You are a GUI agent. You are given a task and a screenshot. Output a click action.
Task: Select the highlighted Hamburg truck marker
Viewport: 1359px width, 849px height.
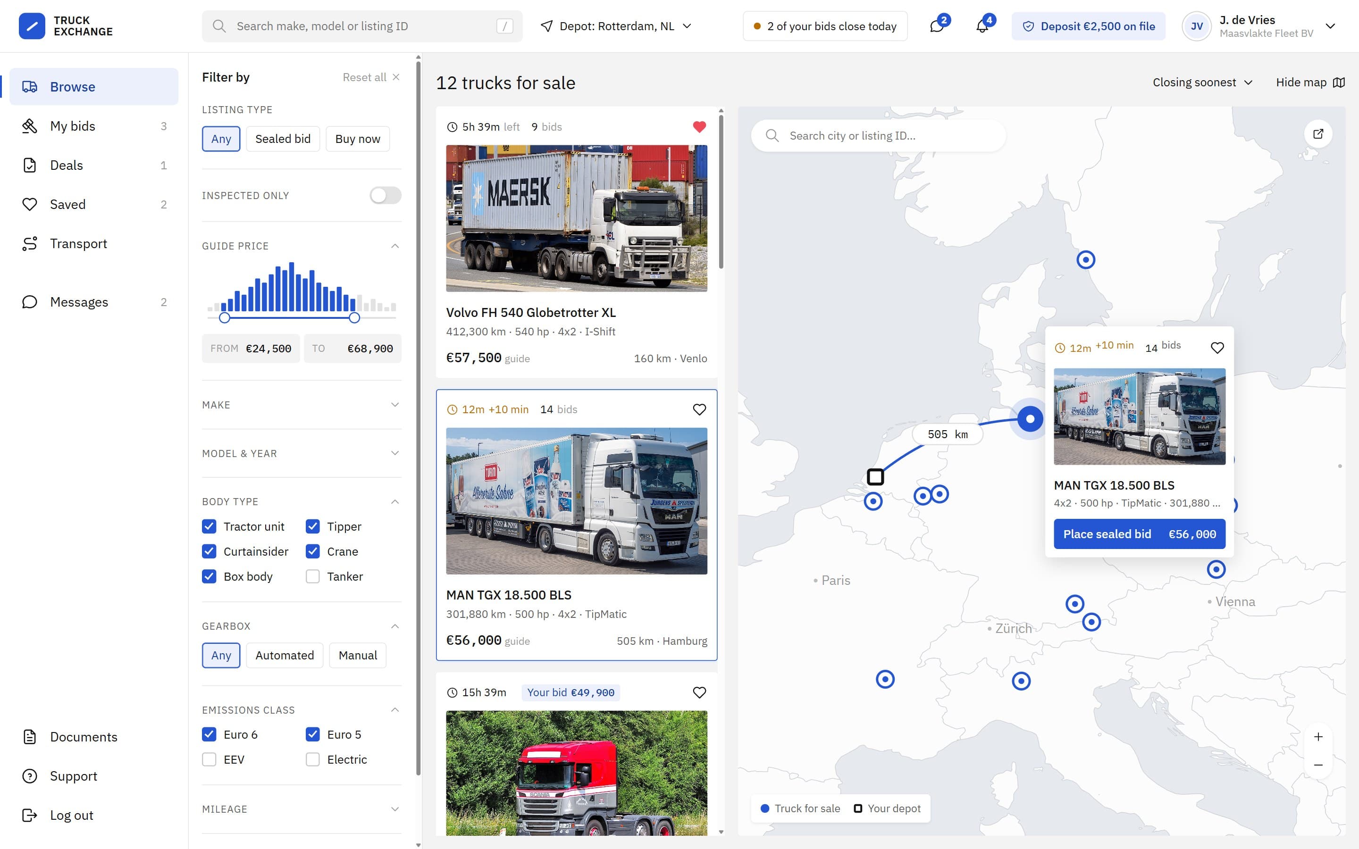[1030, 419]
